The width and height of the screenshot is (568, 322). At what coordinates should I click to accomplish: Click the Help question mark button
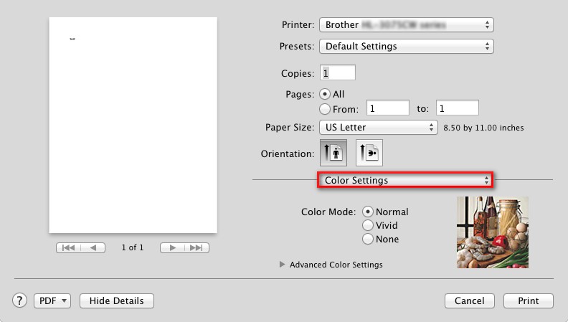(20, 300)
